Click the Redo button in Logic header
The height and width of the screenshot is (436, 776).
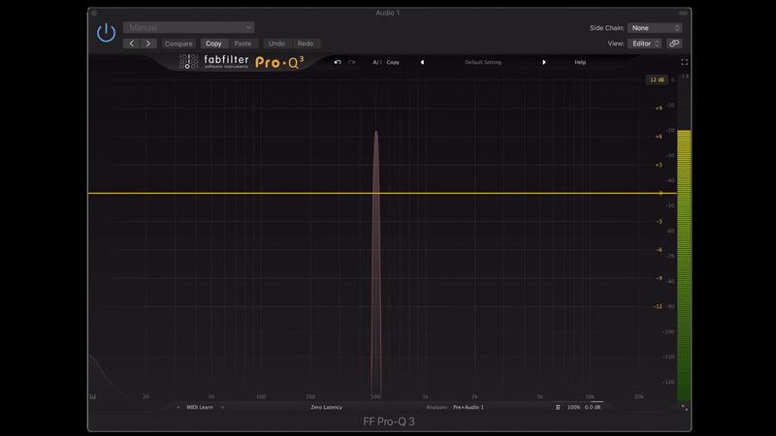tap(306, 44)
